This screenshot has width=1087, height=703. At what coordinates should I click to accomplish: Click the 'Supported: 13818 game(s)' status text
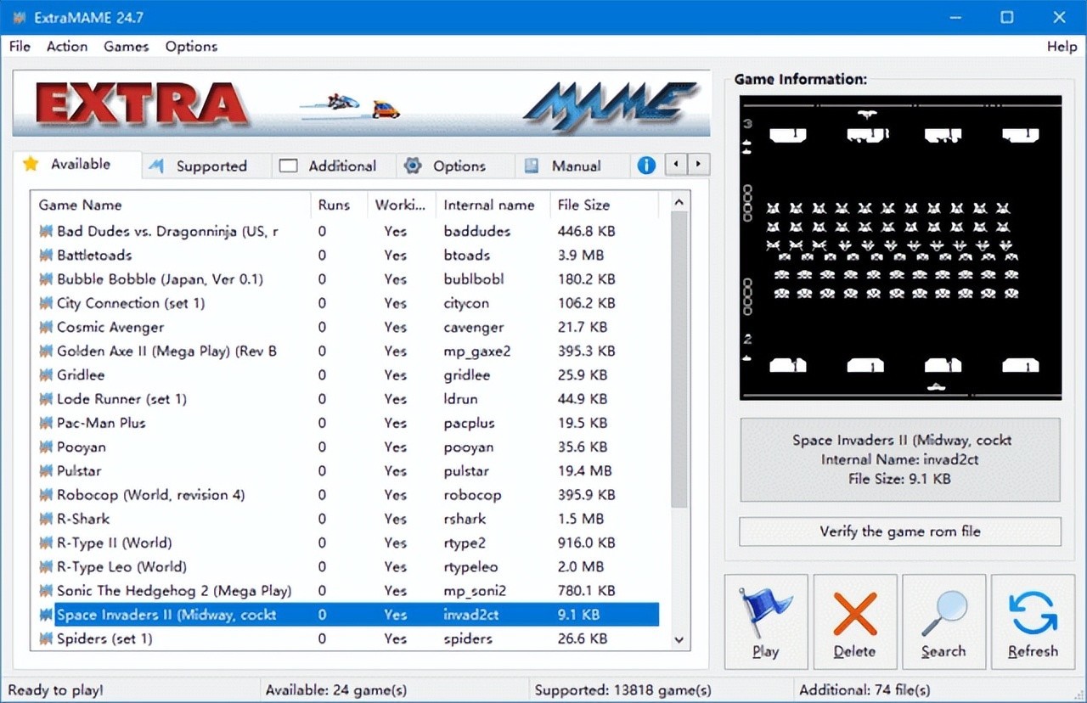tap(623, 690)
